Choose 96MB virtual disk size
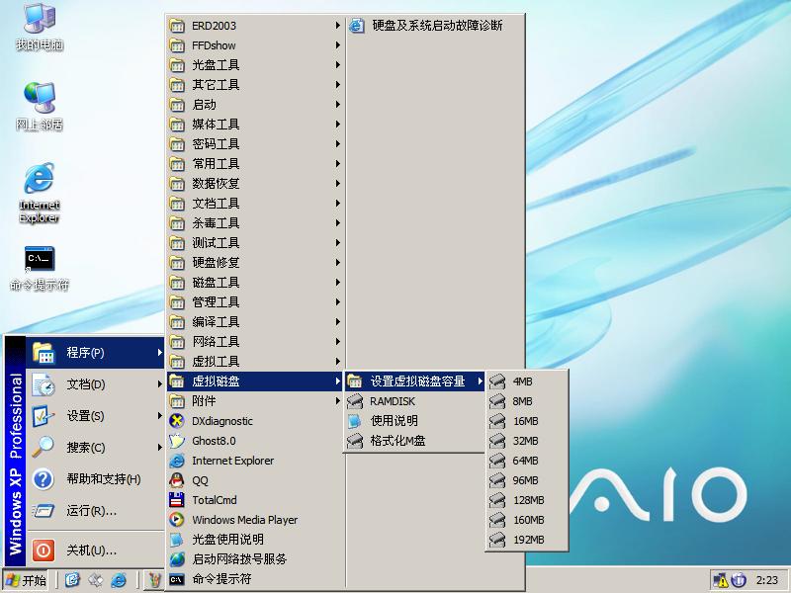791x593 pixels. (x=527, y=480)
